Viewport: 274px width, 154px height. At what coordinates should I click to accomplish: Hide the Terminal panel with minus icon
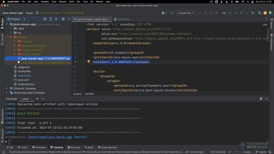(266, 99)
